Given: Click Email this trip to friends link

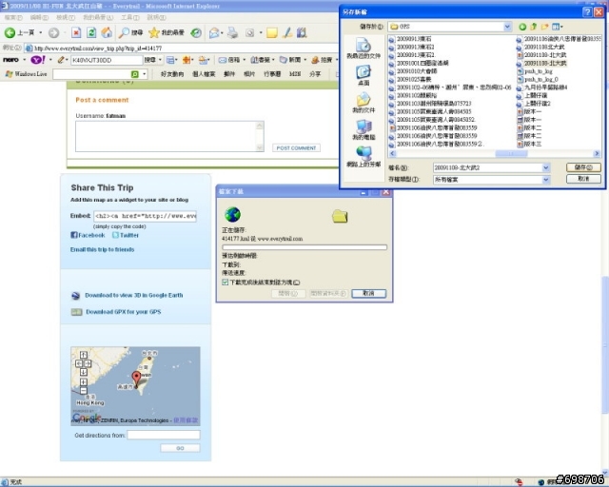Looking at the screenshot, I should pyautogui.click(x=102, y=249).
